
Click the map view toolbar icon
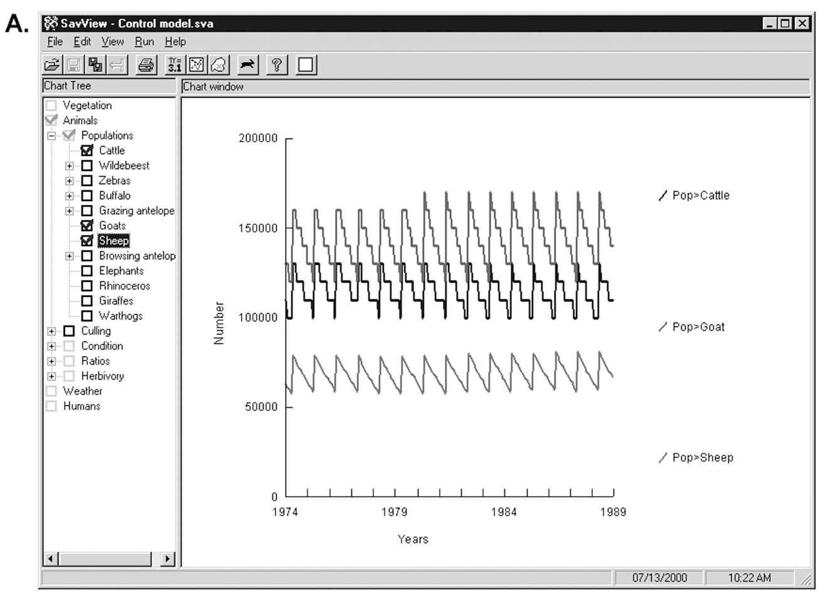tap(218, 65)
